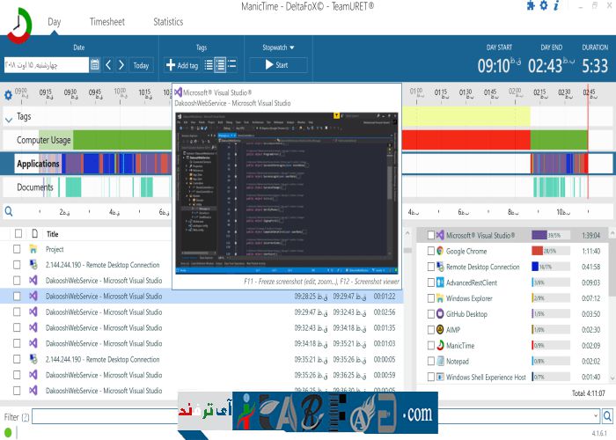This screenshot has height=440, width=616.
Task: Click the timeline settings gear icon
Action: tap(9, 95)
